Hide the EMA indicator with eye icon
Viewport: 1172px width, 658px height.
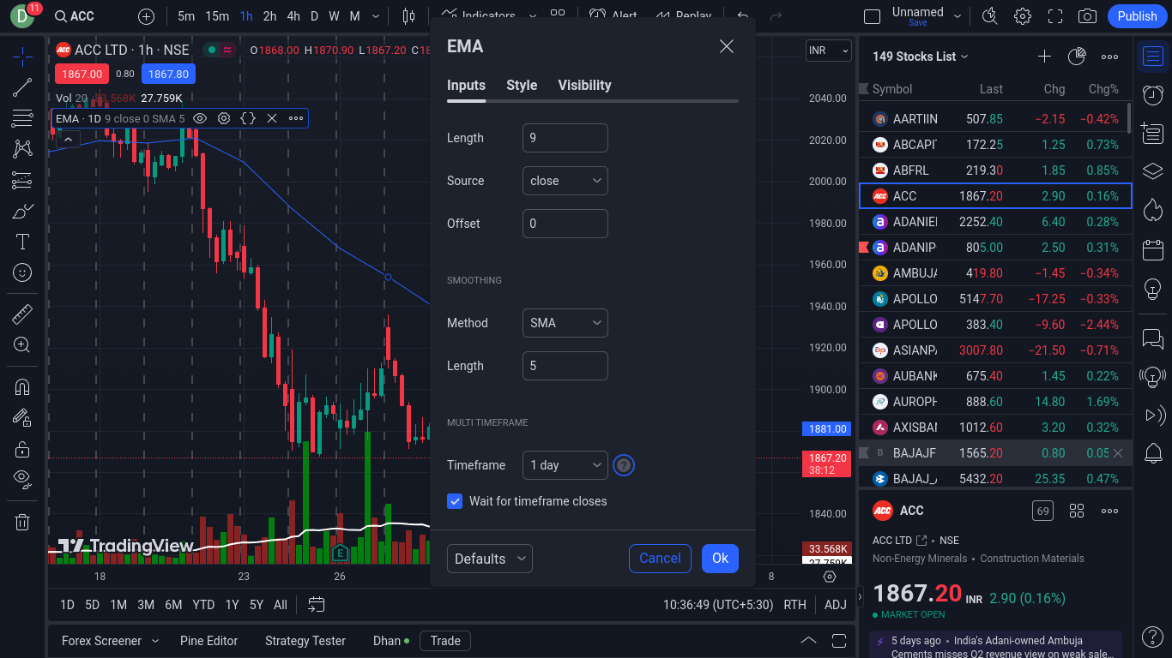click(200, 118)
